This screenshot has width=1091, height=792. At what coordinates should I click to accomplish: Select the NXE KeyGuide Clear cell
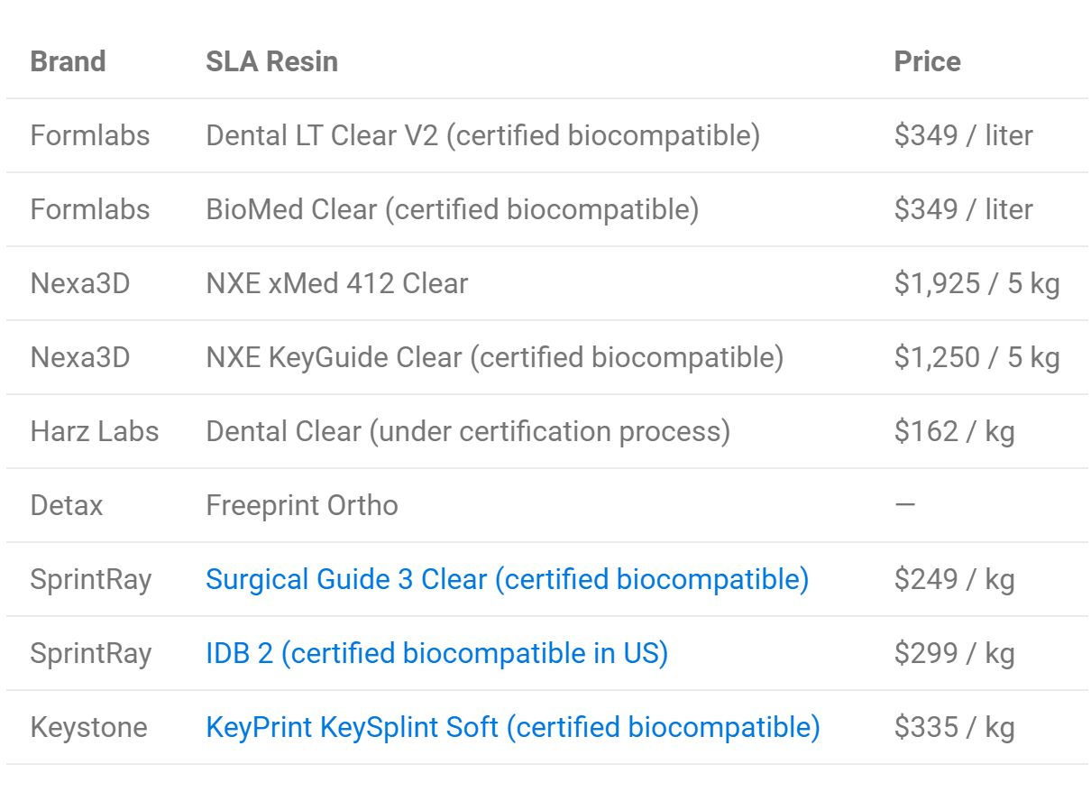click(495, 357)
